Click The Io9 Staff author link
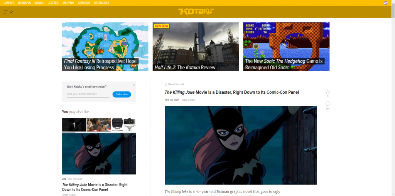This screenshot has height=196, width=395. click(x=172, y=100)
